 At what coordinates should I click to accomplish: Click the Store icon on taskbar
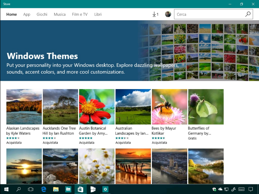[x=80, y=189]
